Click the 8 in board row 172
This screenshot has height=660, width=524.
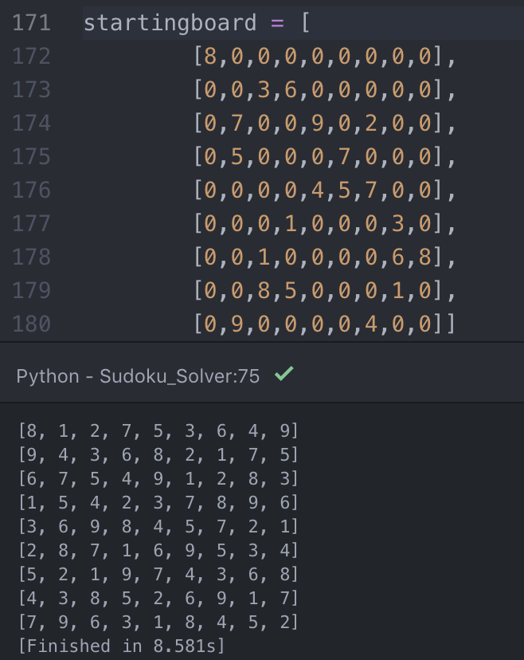point(210,56)
